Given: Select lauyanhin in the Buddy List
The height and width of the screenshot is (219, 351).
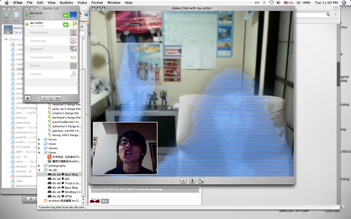Looking at the screenshot, I should 51,49.
